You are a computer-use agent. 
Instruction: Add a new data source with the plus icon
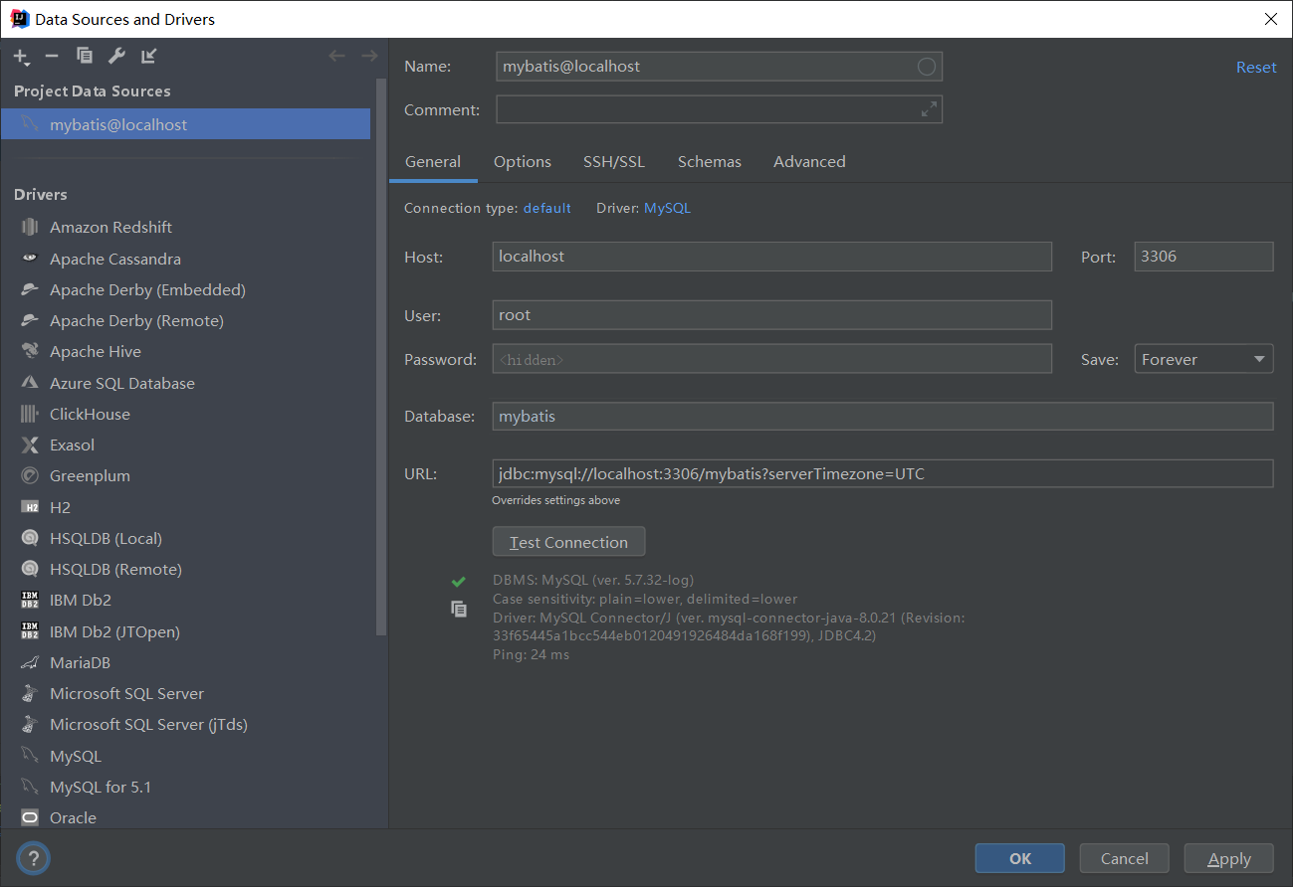coord(21,56)
